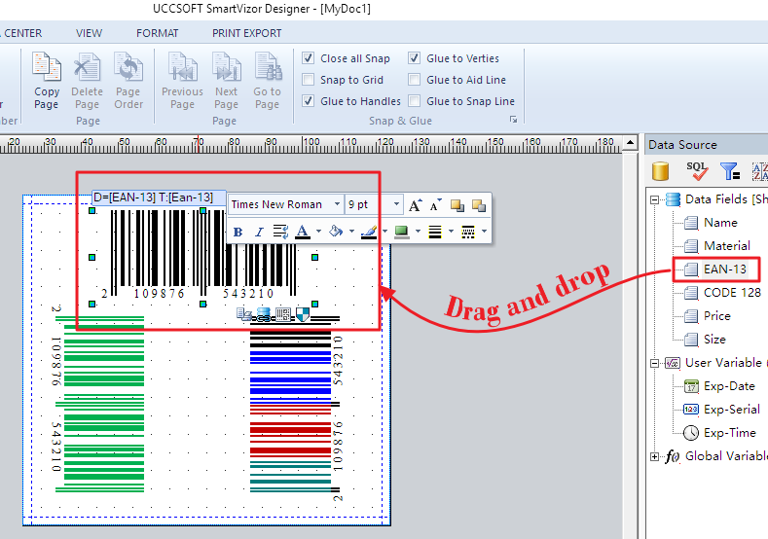768x539 pixels.
Task: Toggle bold formatting
Action: click(x=238, y=232)
